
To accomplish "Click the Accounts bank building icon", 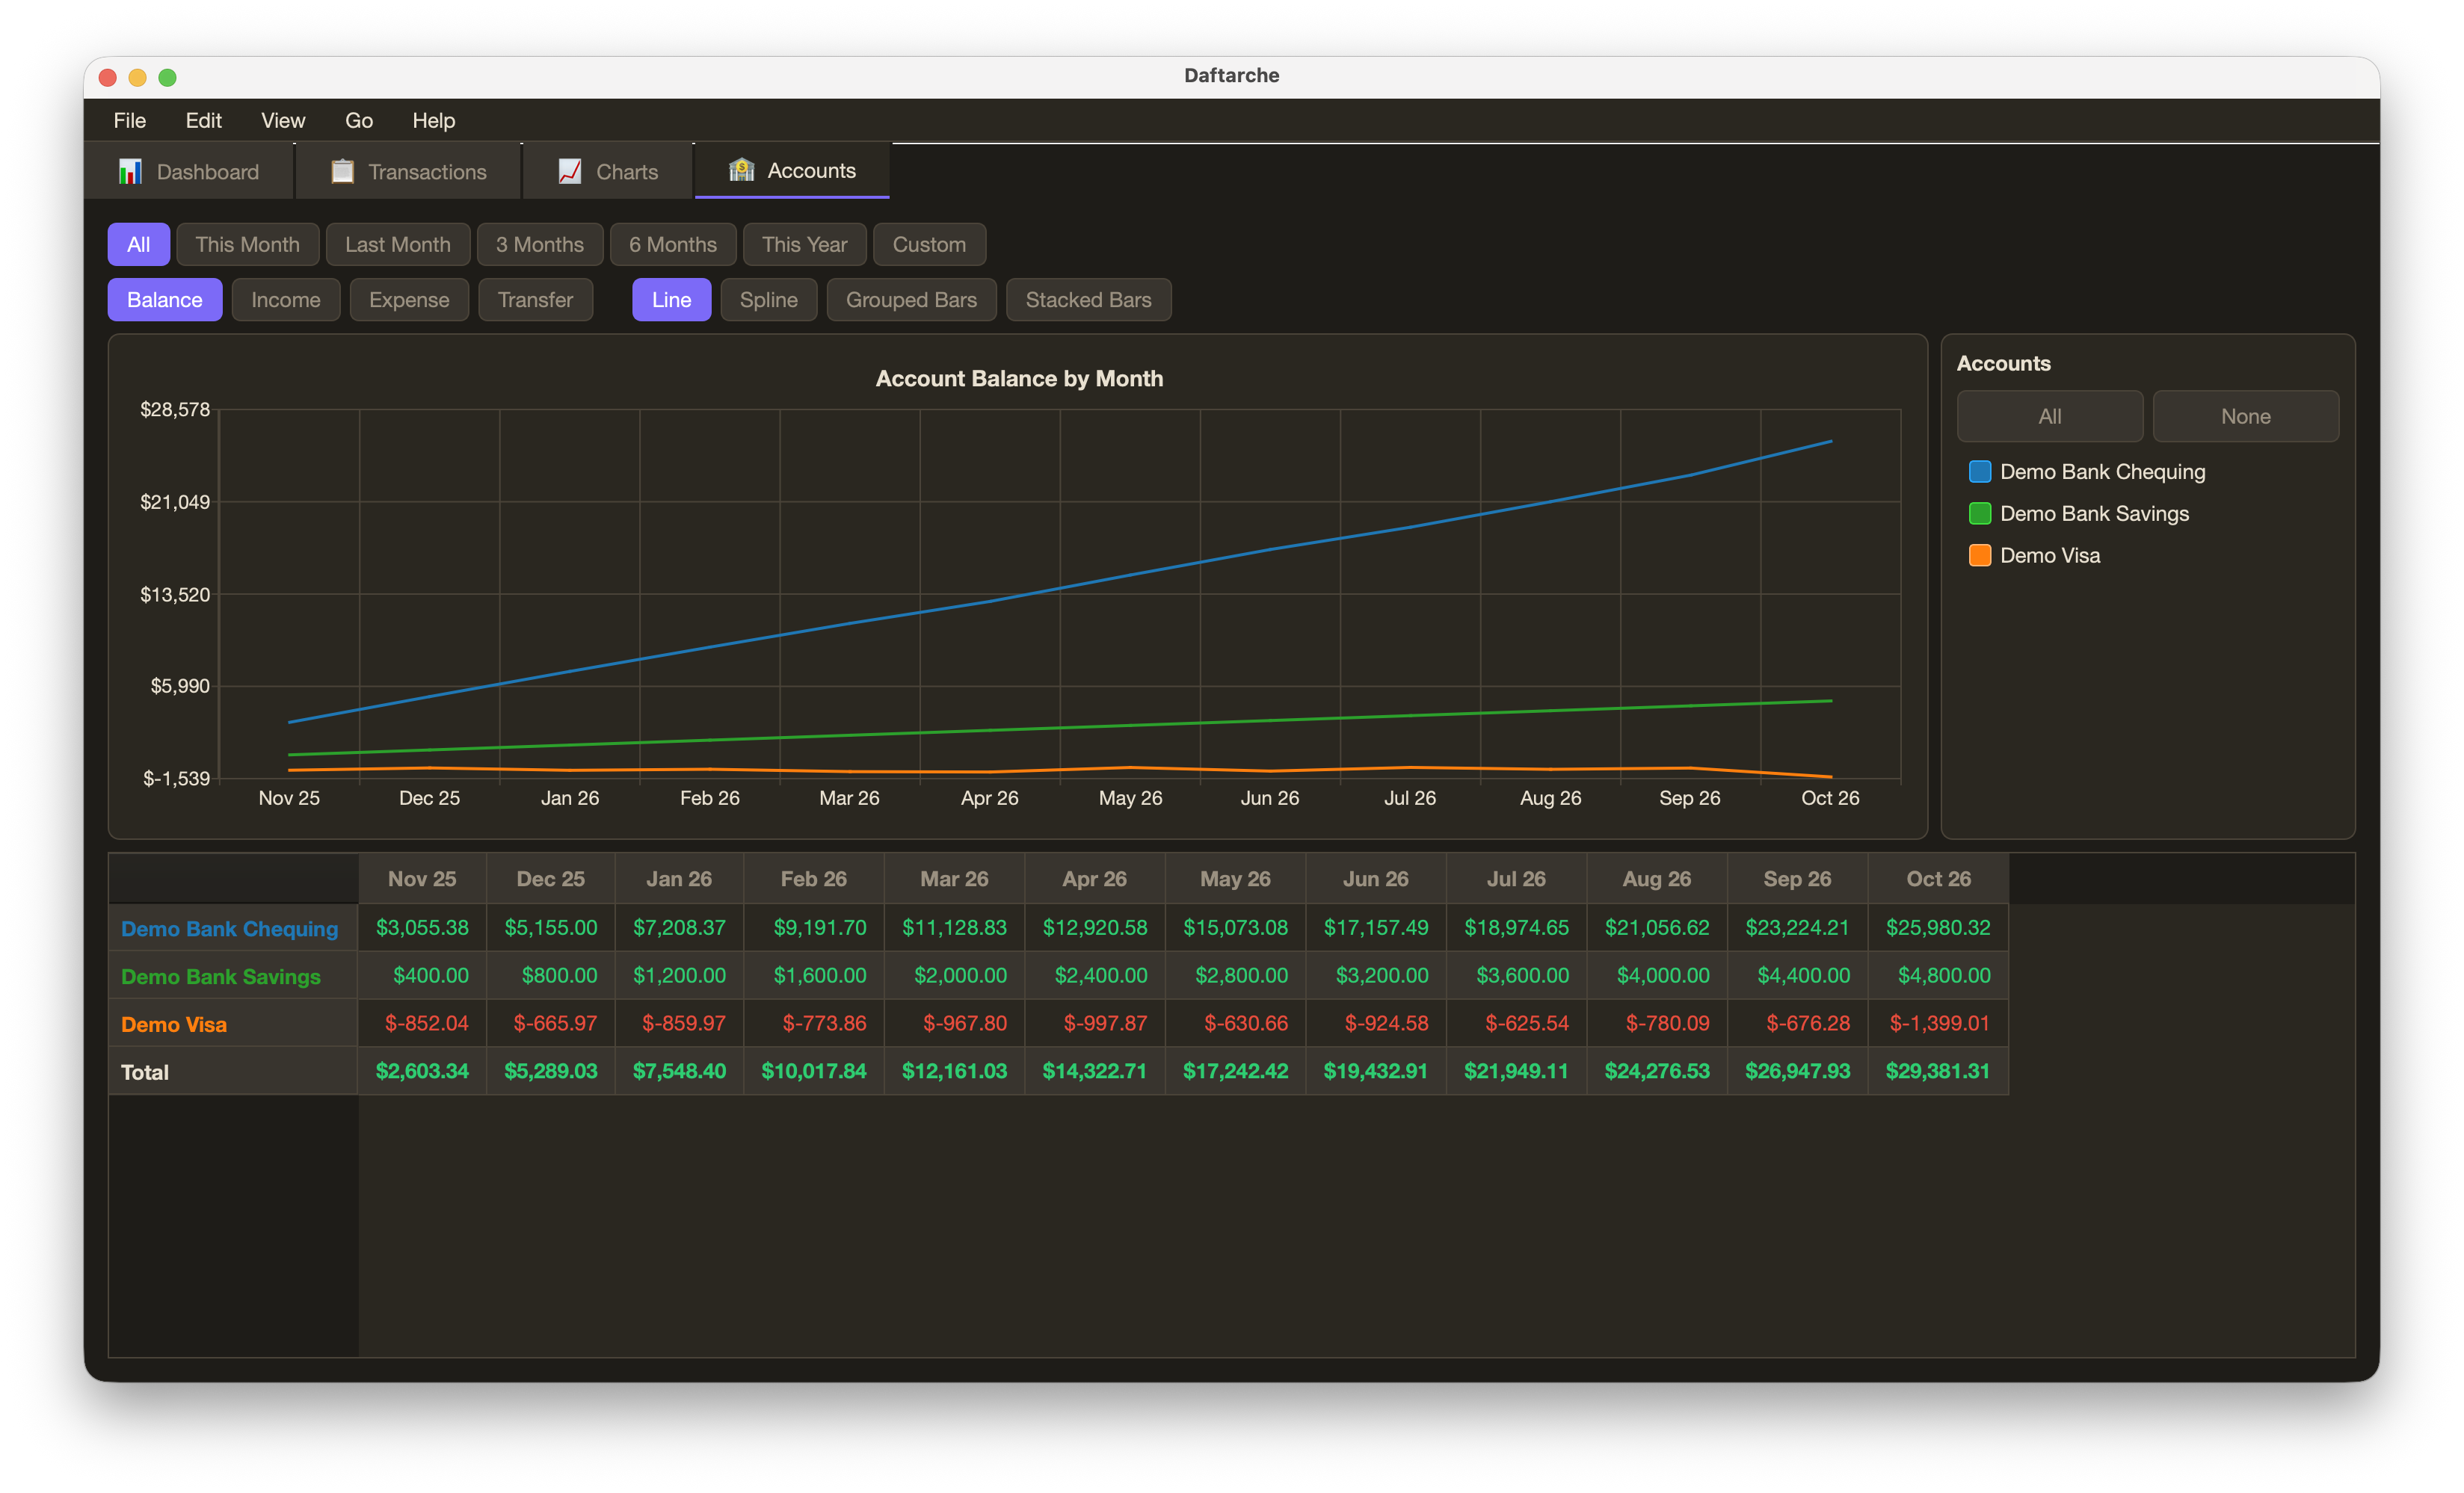I will 741,171.
